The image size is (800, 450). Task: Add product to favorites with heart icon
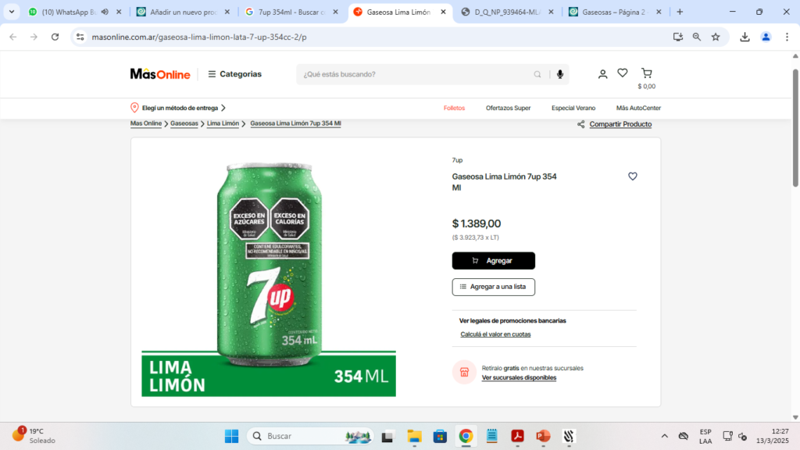point(633,176)
